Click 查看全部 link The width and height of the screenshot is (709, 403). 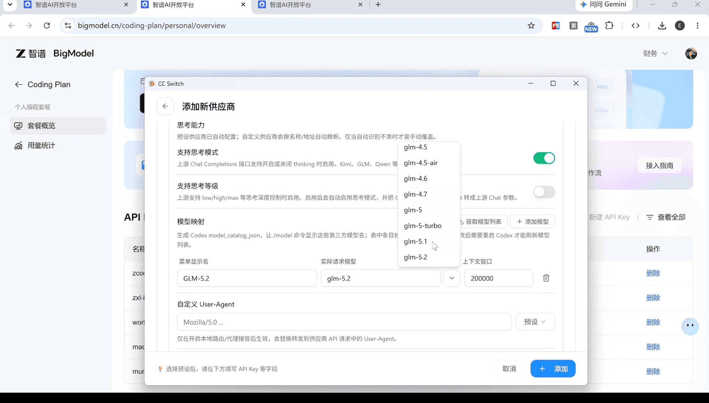tap(666, 217)
